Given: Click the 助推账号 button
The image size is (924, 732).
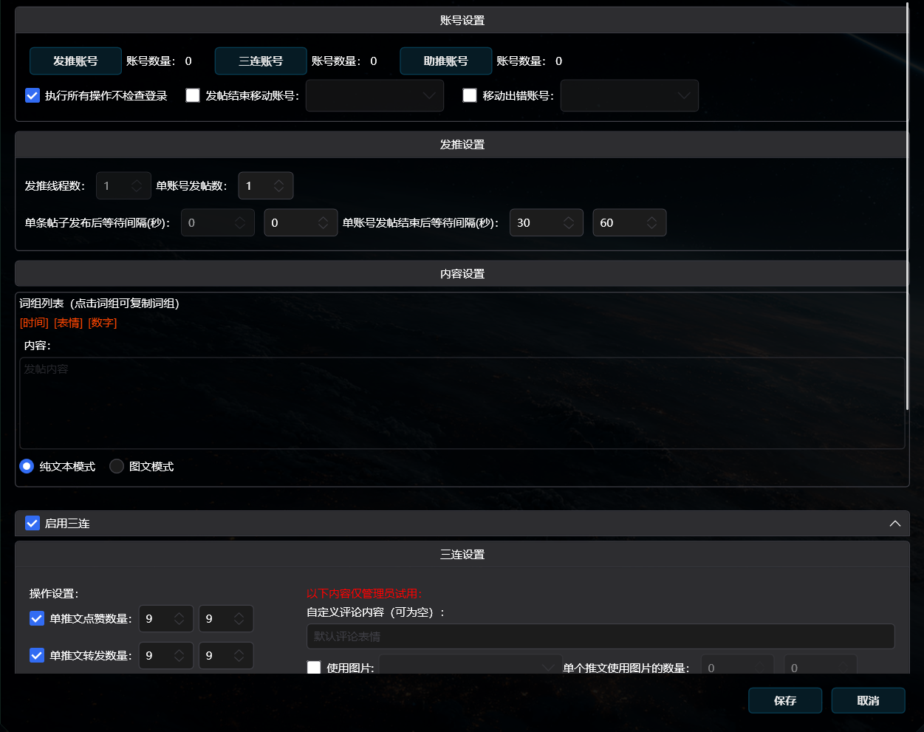Looking at the screenshot, I should coord(445,61).
